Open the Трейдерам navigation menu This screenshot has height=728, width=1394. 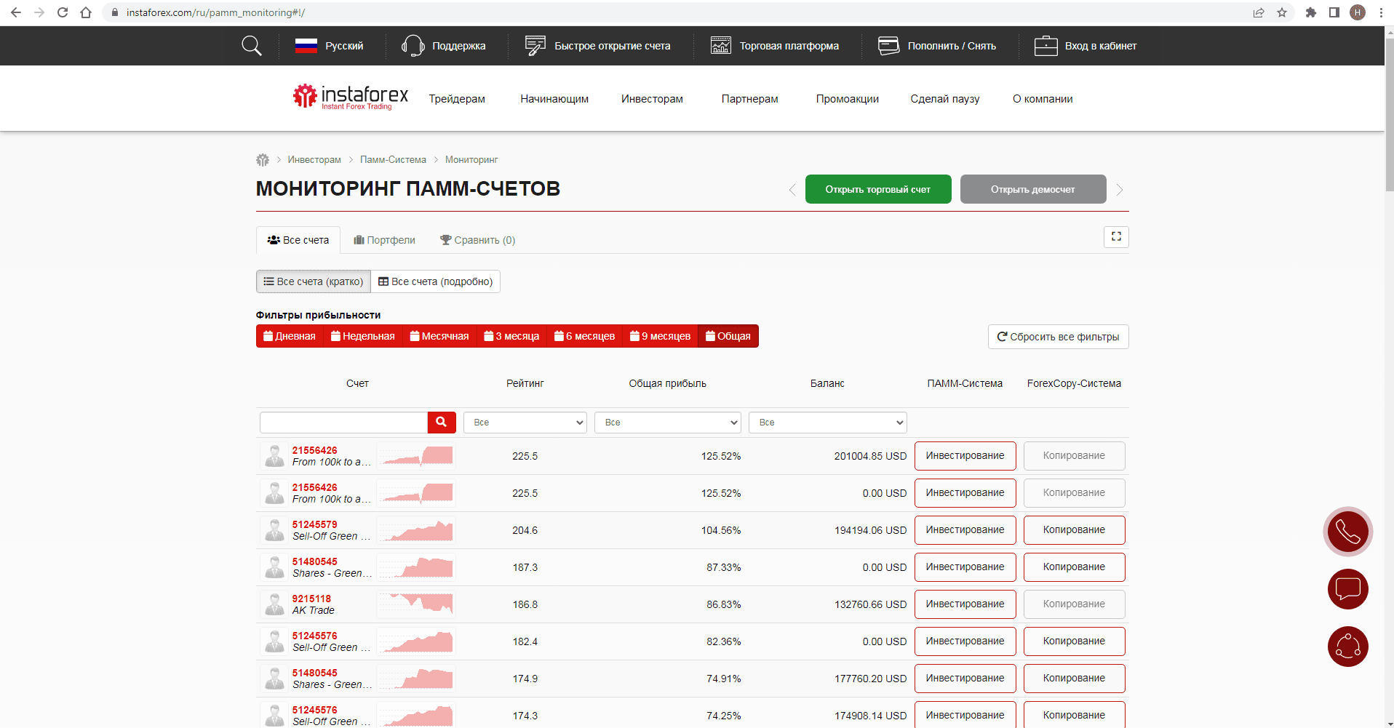[x=457, y=99]
